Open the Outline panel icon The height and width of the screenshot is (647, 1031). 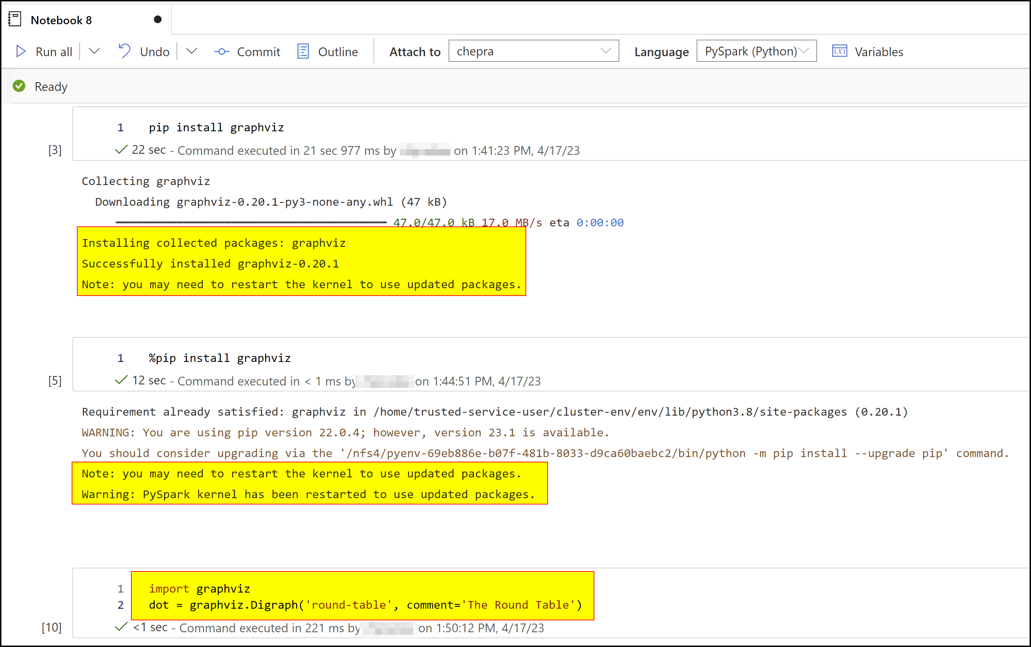[x=303, y=51]
